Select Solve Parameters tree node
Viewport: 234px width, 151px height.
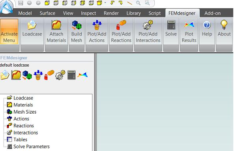pos(32,147)
